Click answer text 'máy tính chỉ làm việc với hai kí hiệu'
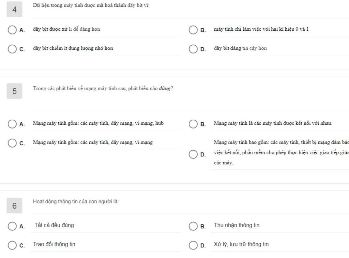This screenshot has height=258, width=349. (x=261, y=29)
